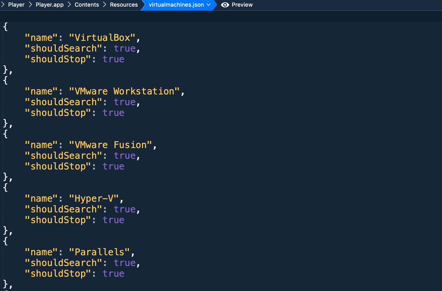Click the chevron between Player and Player.app
442x291 pixels.
point(30,5)
